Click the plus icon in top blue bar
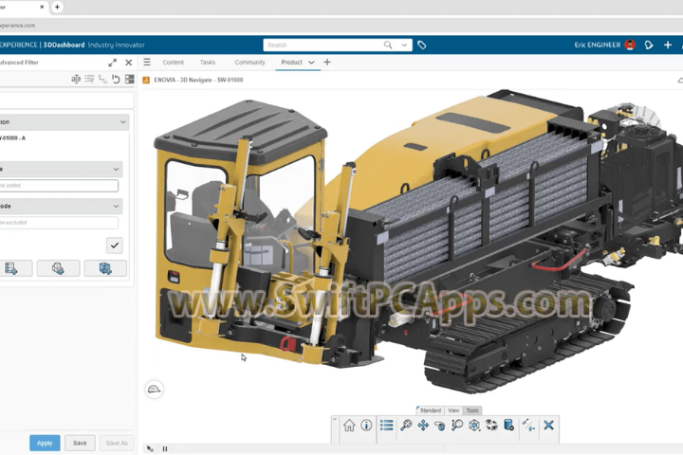This screenshot has width=683, height=455. click(668, 45)
